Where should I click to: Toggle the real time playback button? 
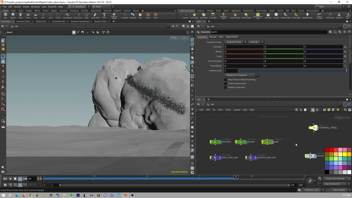coord(20,185)
